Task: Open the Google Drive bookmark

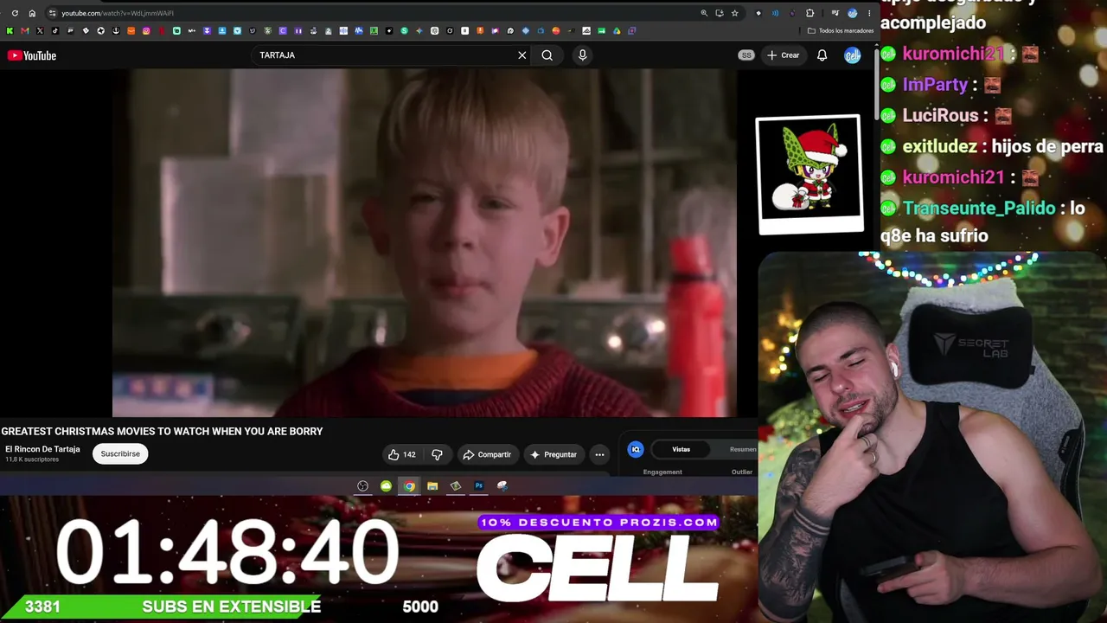Action: tap(617, 31)
